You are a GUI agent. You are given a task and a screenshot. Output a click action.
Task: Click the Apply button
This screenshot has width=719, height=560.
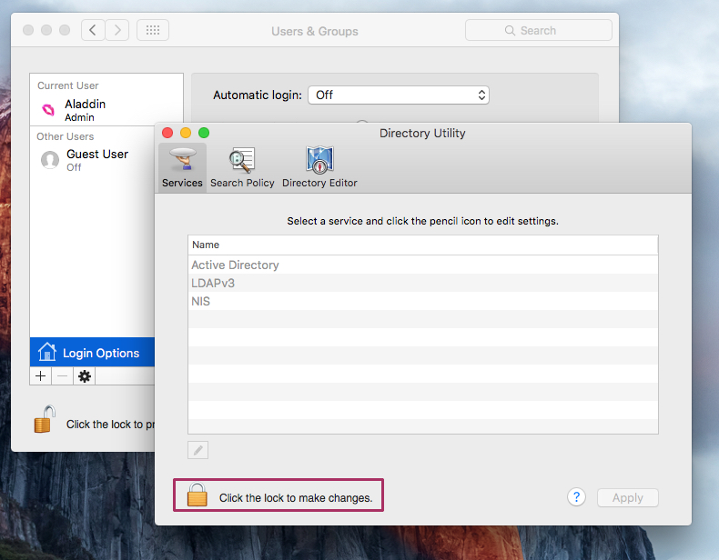pos(627,497)
